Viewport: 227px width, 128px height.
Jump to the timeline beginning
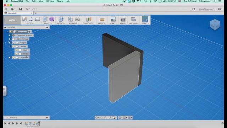(5, 123)
